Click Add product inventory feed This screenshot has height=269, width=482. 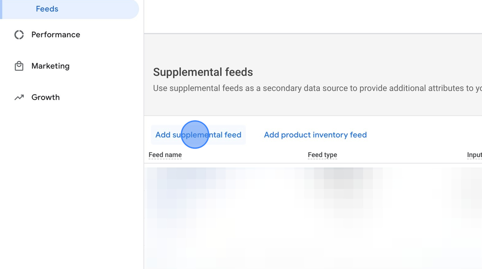point(315,135)
